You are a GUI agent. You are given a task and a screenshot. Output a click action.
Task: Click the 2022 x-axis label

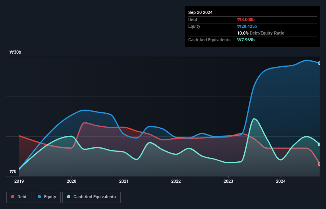click(176, 181)
